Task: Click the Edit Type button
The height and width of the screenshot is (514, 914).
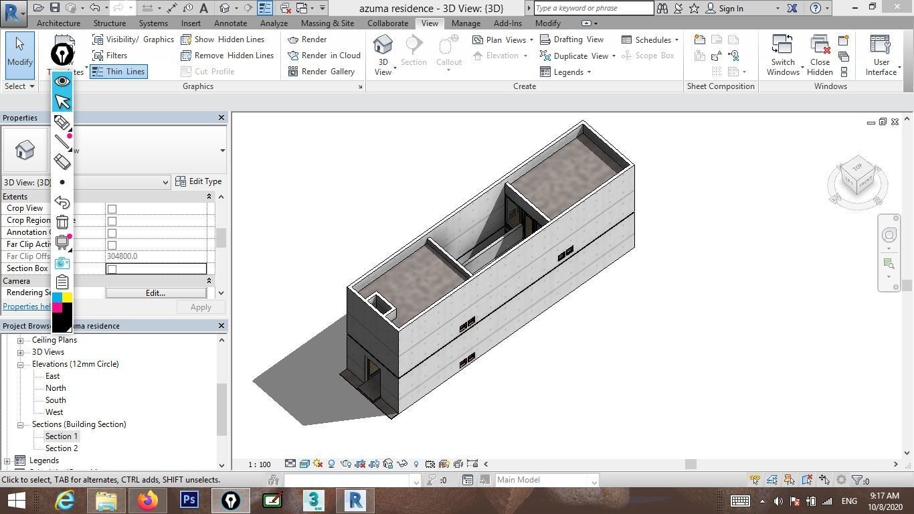Action: click(x=198, y=181)
